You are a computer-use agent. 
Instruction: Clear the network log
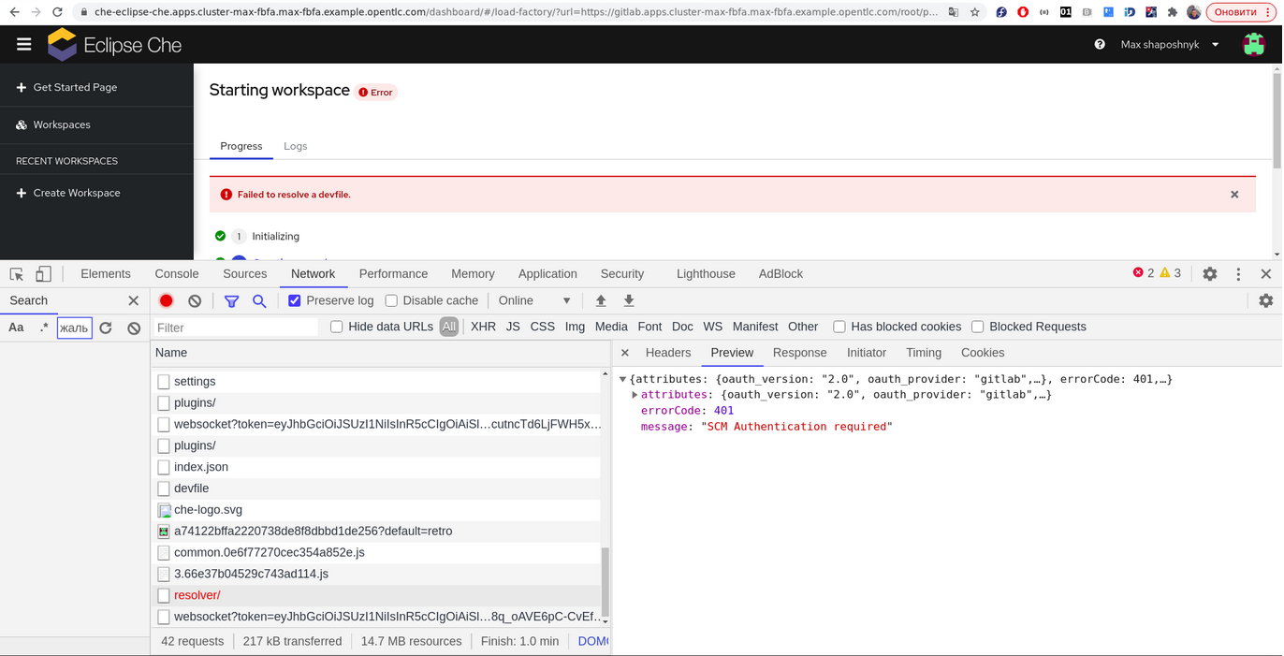click(x=195, y=300)
